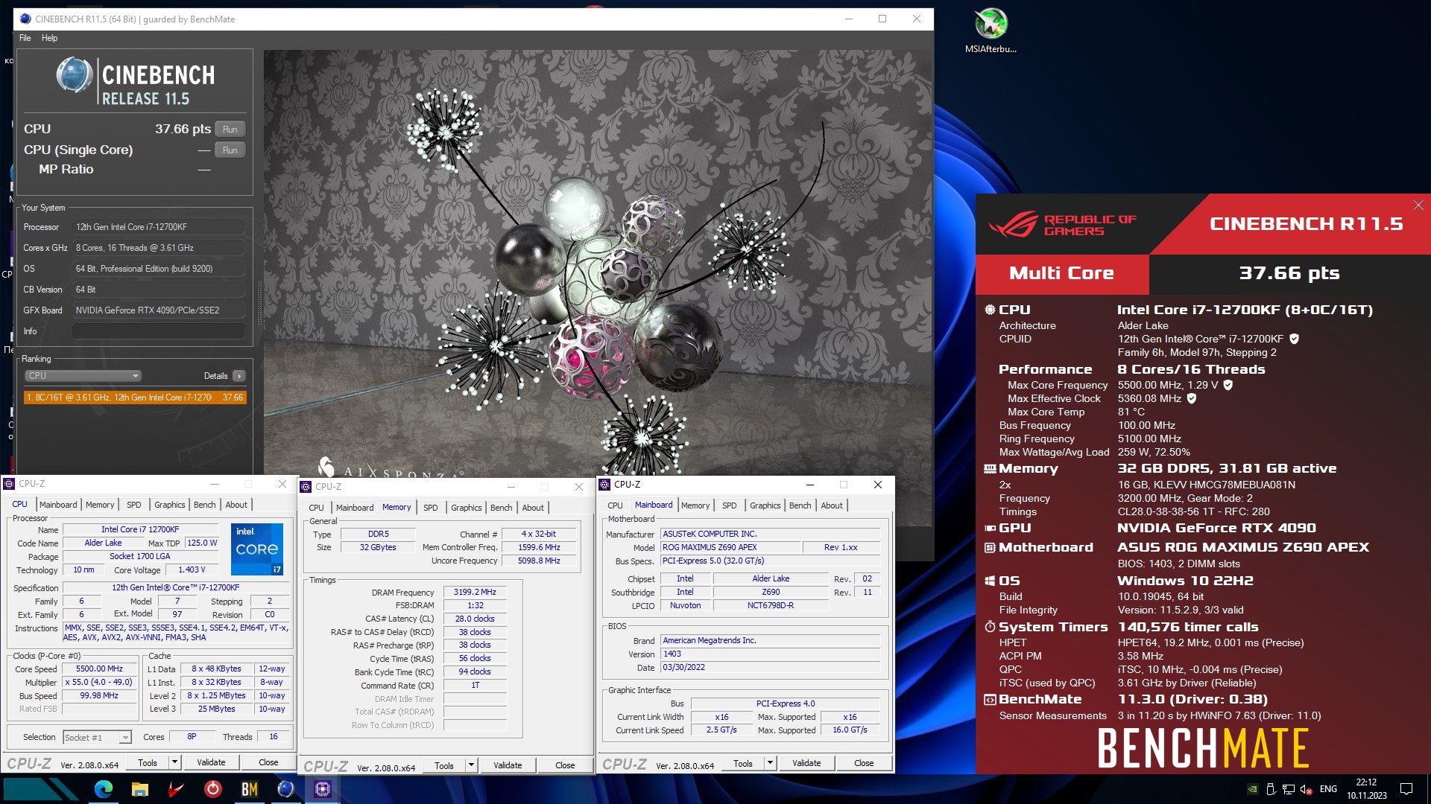
Task: Expand Tools arrow in the left CPU-Z window
Action: [174, 762]
